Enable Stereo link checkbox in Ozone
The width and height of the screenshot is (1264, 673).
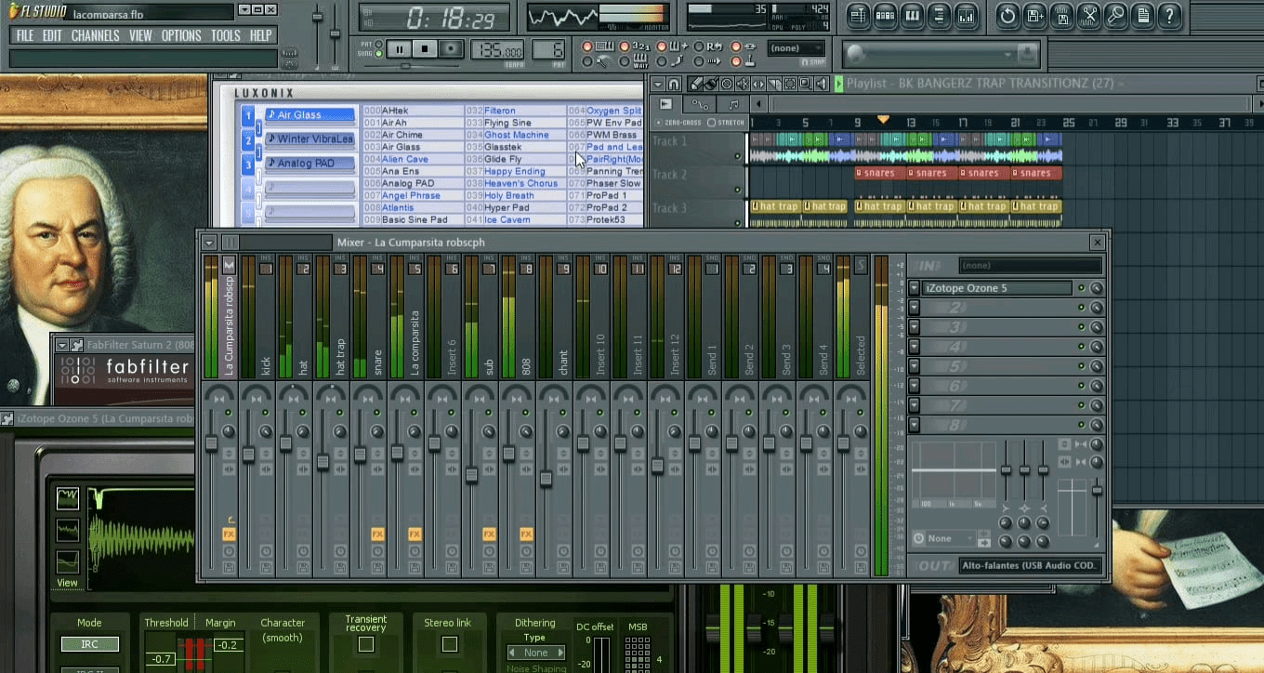[x=450, y=644]
